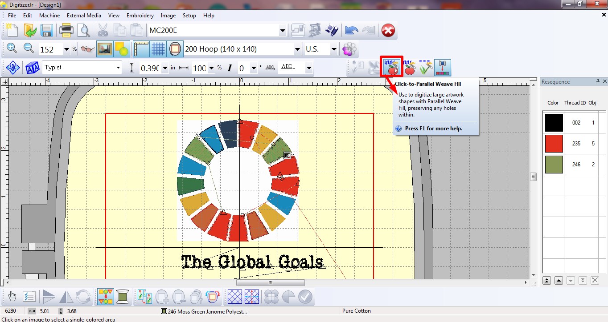
Task: Open the Embroidery menu
Action: (140, 15)
